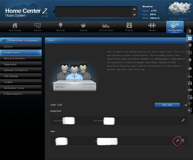Viewport: 193px width, 160px height.
Task: Open the Configuration section
Action: [175, 27]
